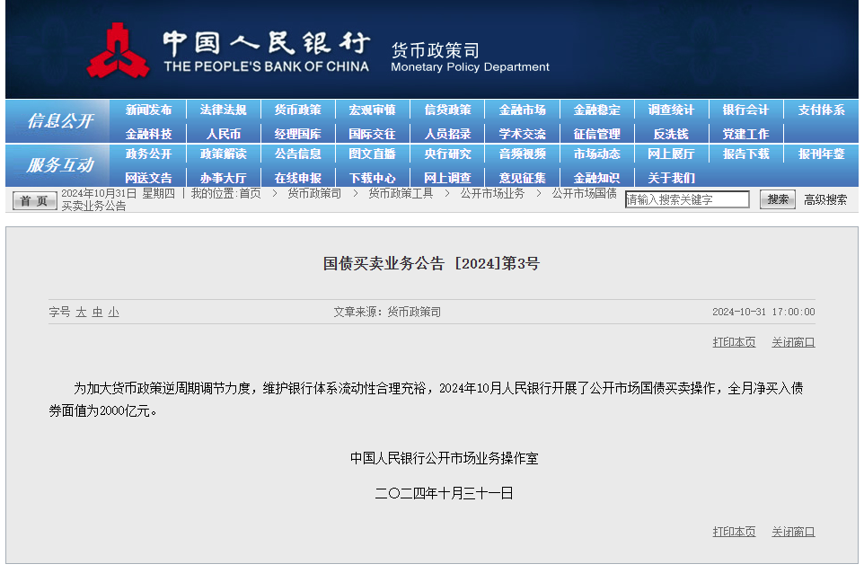
Task: Go to 支付体系 section
Action: [821, 110]
